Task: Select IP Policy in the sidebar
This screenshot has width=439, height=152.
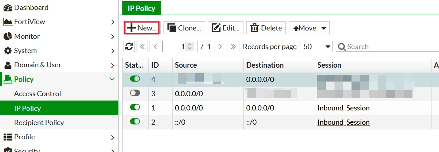Action: pos(59,108)
